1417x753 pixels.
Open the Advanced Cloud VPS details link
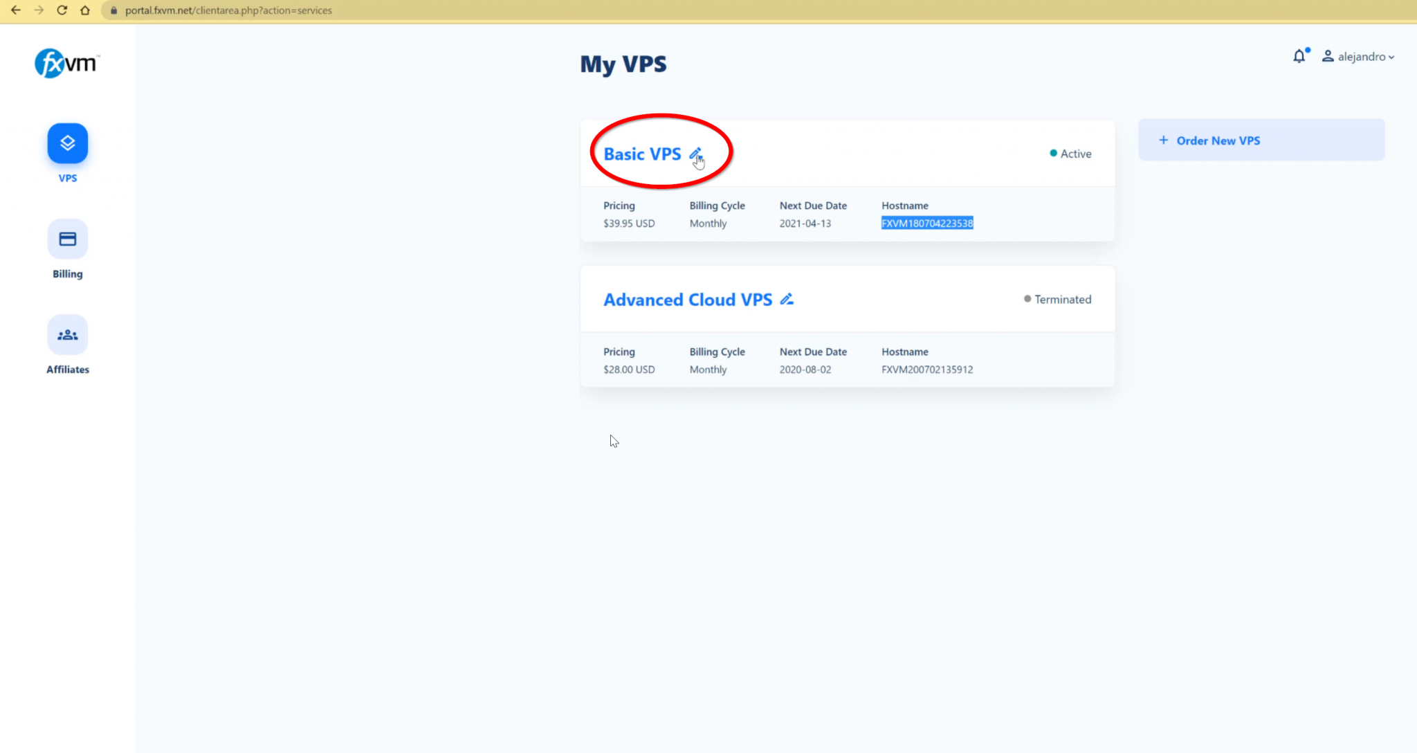point(687,299)
